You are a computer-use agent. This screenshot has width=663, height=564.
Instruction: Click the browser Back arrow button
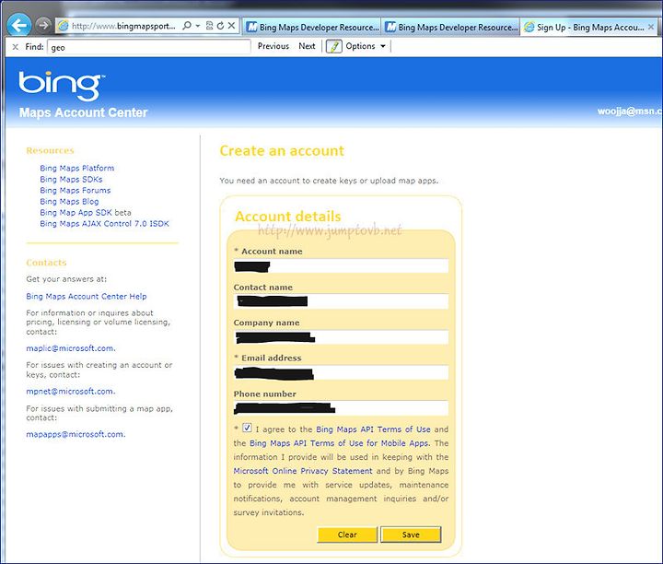click(19, 26)
